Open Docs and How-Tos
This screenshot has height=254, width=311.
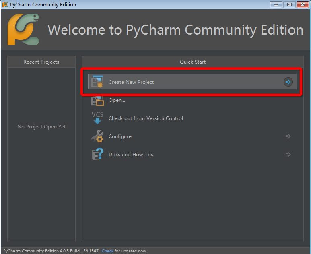[x=131, y=155]
